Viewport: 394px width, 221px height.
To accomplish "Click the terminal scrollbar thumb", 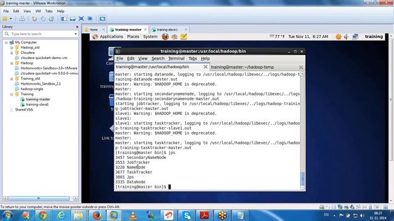I will (302, 179).
